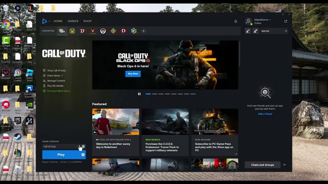Open the C.O.D.E. Endeavour bundle card
328x184 pixels.
point(165,132)
